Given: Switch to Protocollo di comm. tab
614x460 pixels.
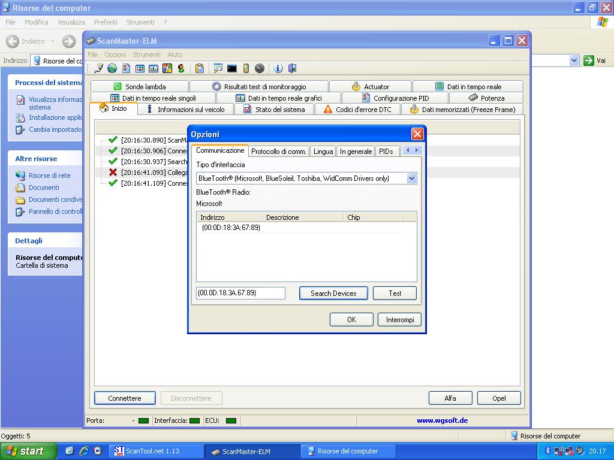Looking at the screenshot, I should click(x=279, y=152).
